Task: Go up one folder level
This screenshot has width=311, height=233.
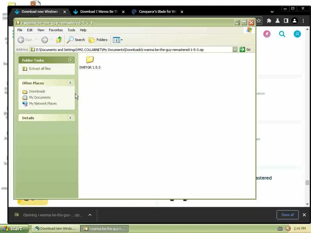Action: click(x=59, y=40)
